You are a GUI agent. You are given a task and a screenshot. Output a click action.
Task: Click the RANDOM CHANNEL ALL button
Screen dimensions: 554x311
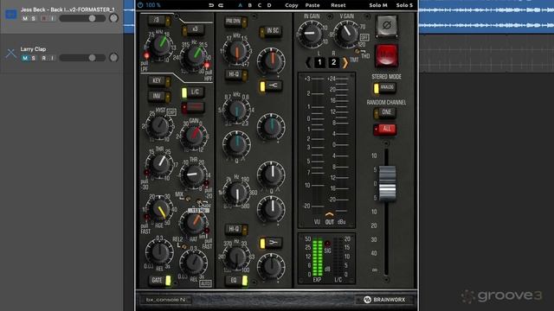384,129
